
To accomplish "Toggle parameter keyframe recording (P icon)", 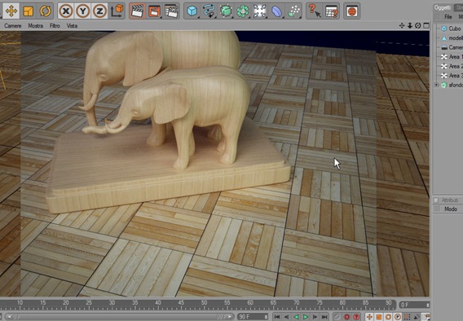I will click(398, 317).
